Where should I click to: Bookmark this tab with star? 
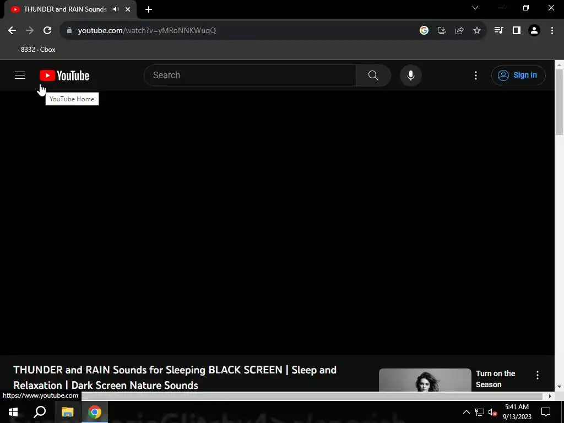click(x=477, y=31)
